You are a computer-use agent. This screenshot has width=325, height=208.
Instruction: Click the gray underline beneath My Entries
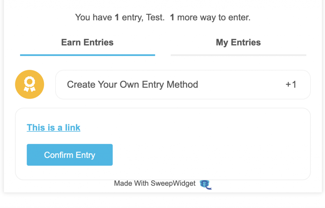(x=238, y=55)
